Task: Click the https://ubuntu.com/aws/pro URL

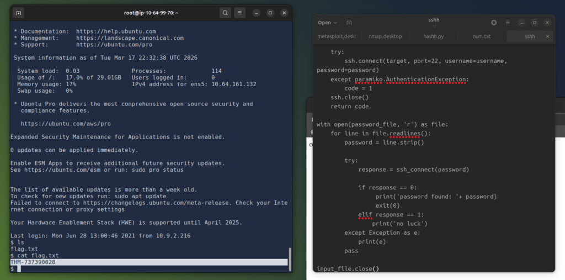Action: point(66,124)
